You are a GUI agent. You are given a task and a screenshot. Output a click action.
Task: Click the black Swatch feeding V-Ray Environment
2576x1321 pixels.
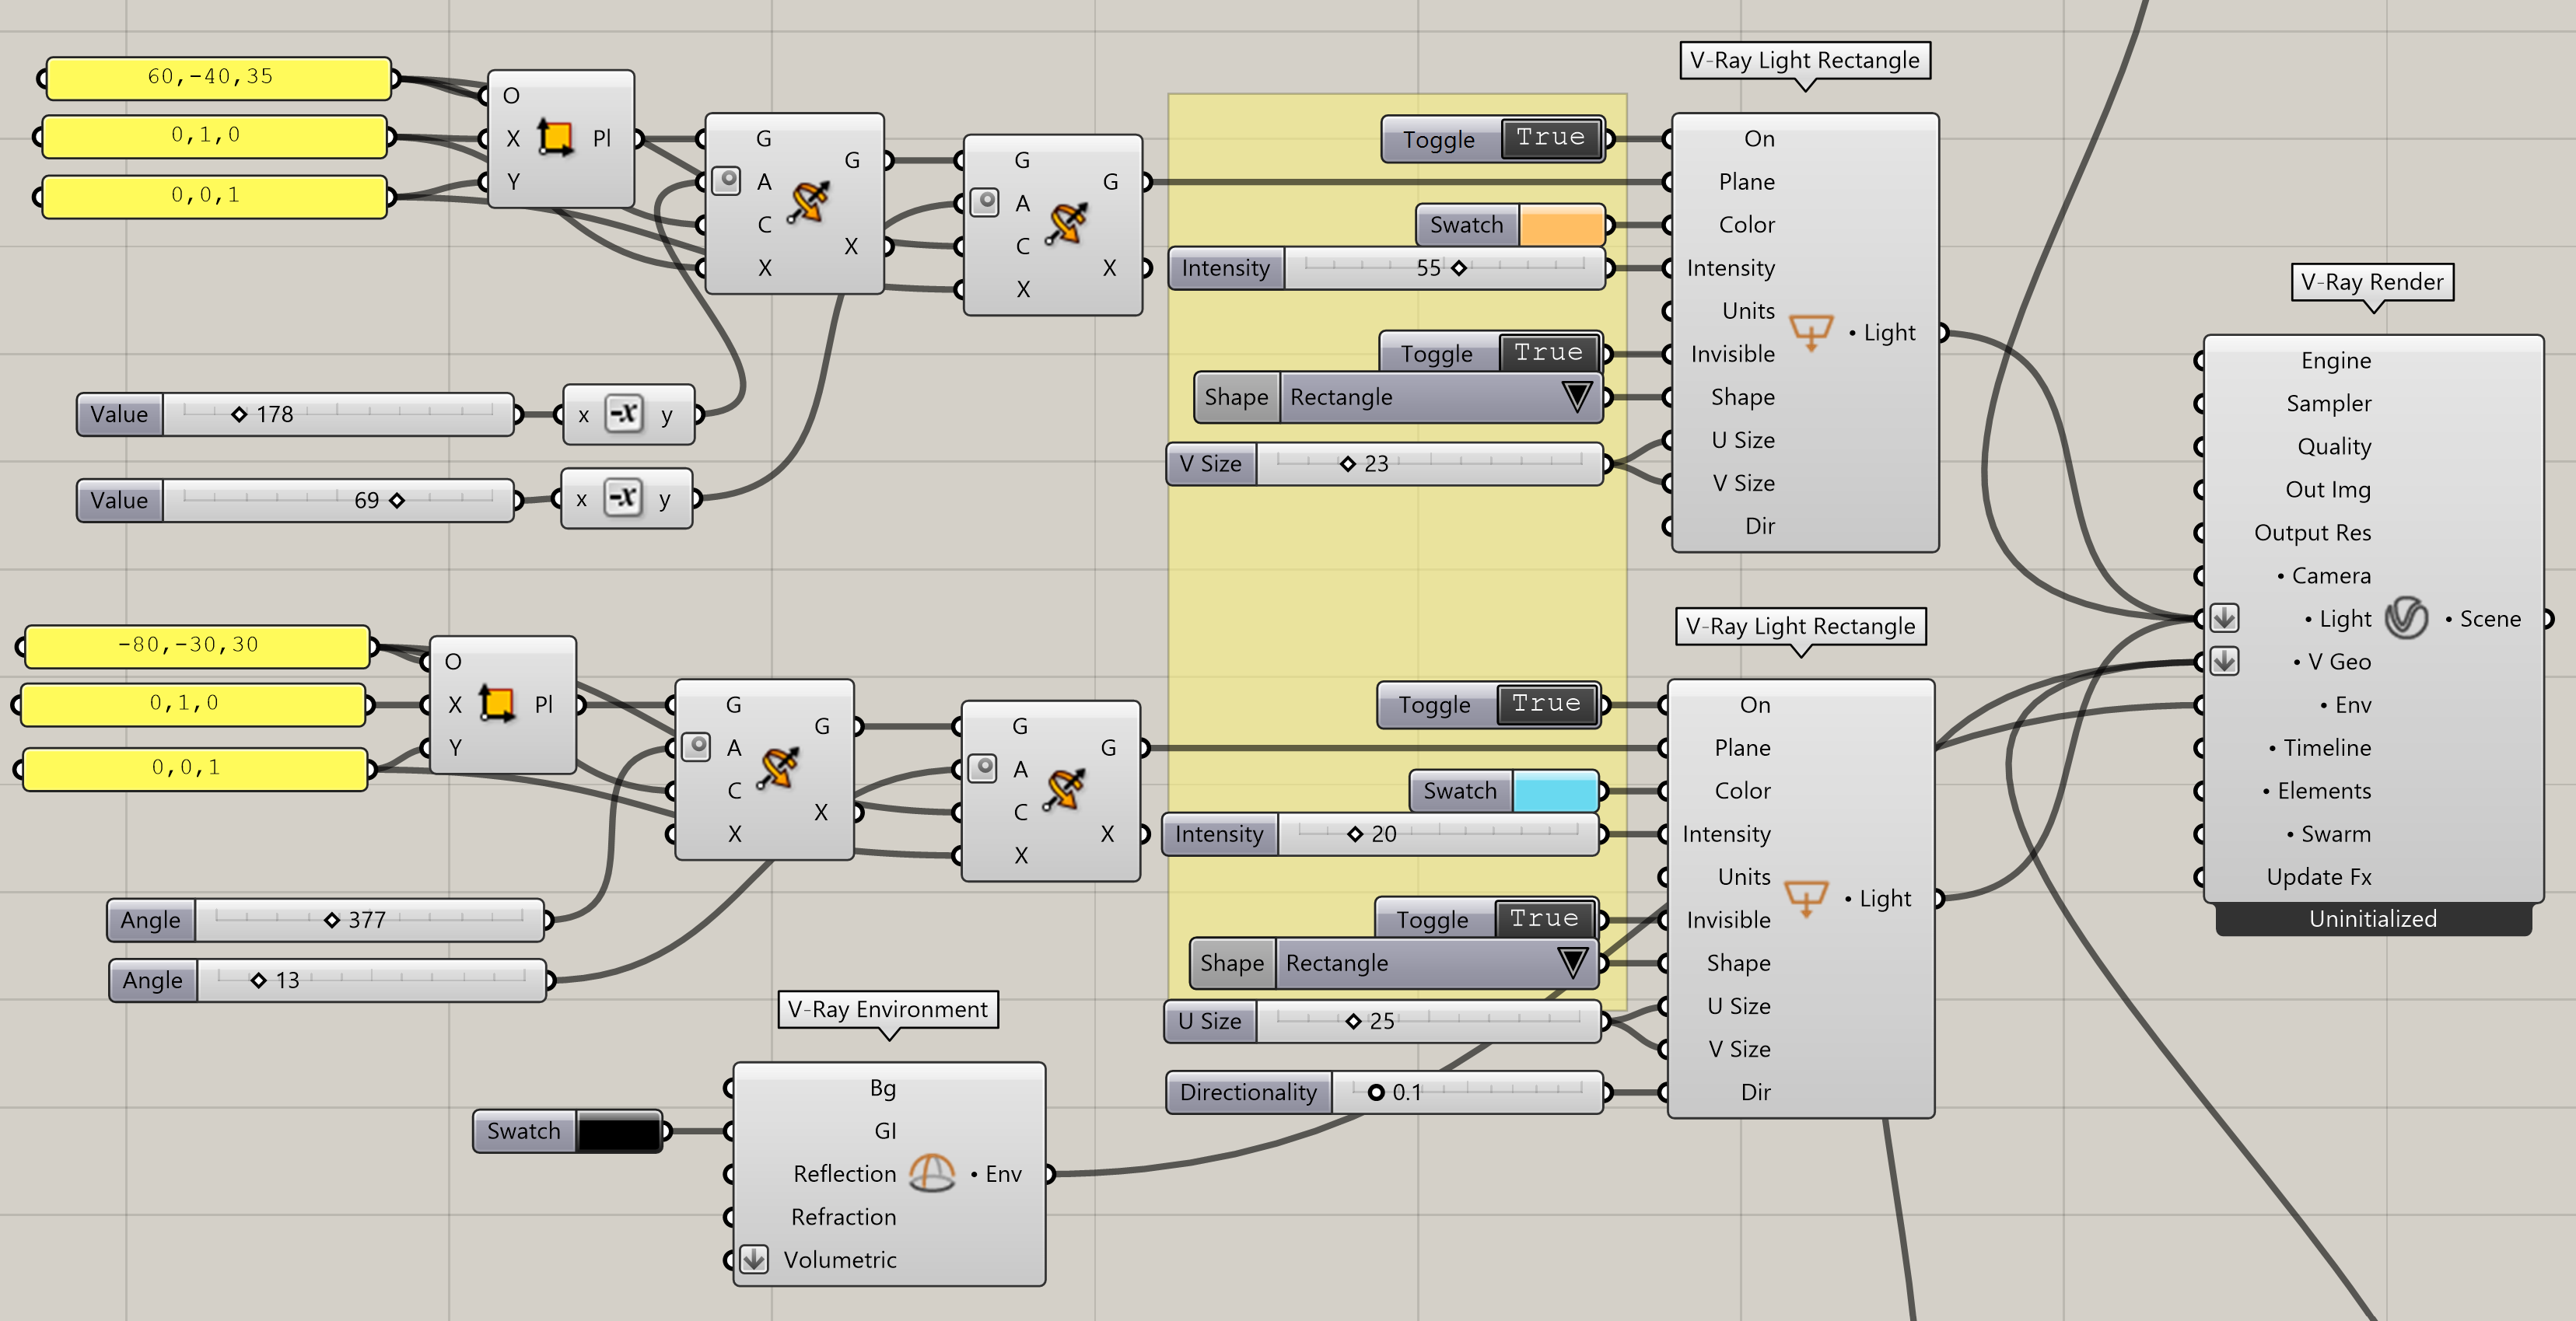pyautogui.click(x=619, y=1131)
